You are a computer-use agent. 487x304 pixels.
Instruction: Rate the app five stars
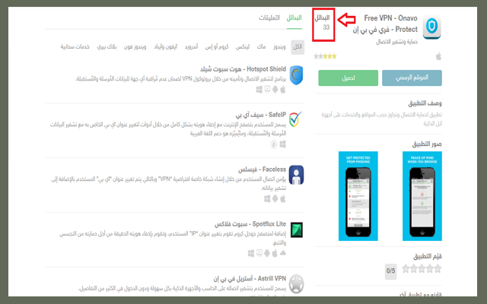point(406,268)
